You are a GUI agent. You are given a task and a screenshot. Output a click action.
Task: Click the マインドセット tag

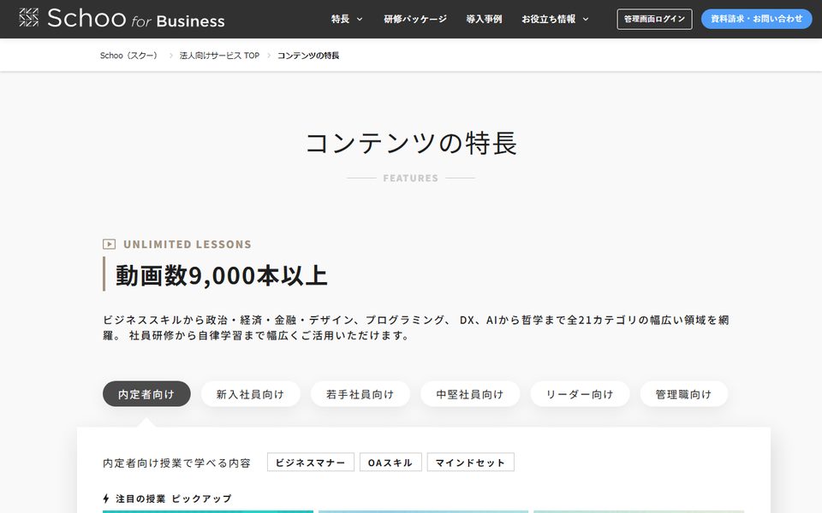(x=470, y=463)
